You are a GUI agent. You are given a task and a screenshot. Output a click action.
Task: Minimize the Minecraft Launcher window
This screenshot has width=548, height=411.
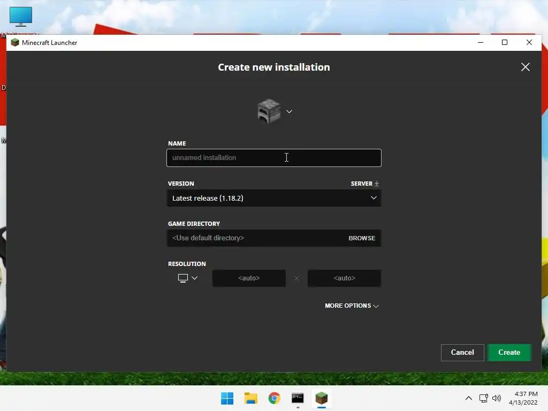481,43
